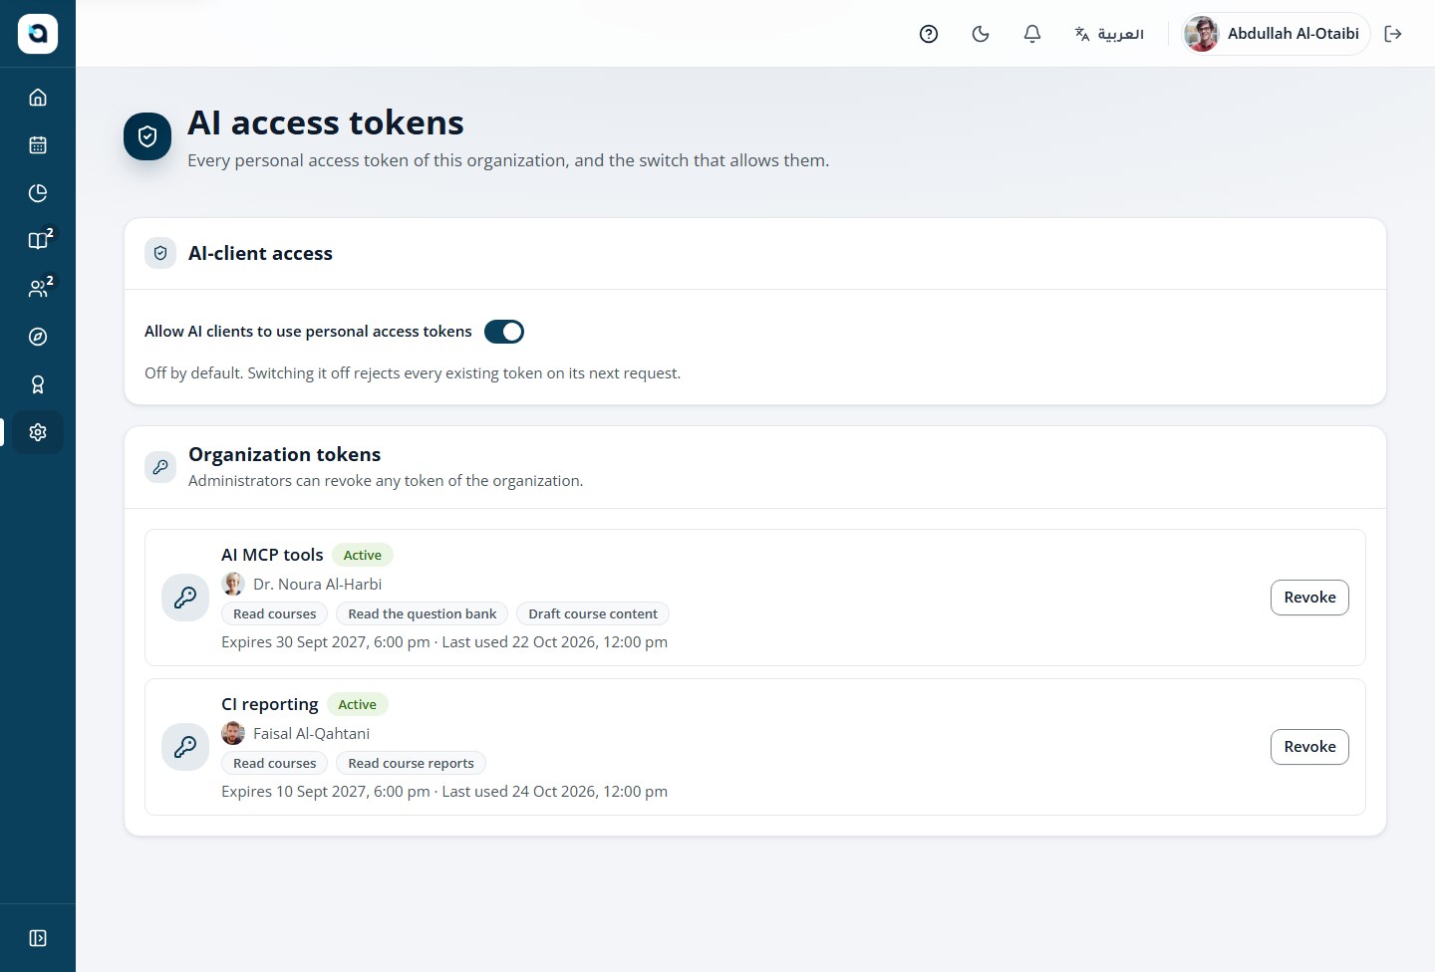Go to Home via sidebar house icon
Image resolution: width=1435 pixels, height=972 pixels.
(x=38, y=98)
